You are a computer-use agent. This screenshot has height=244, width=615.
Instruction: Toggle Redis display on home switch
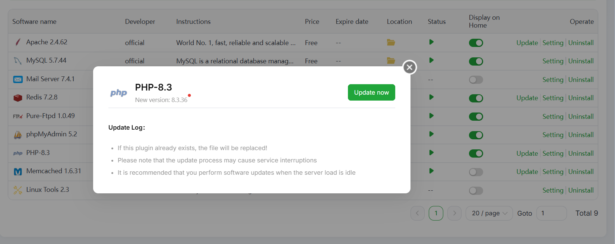click(x=476, y=98)
